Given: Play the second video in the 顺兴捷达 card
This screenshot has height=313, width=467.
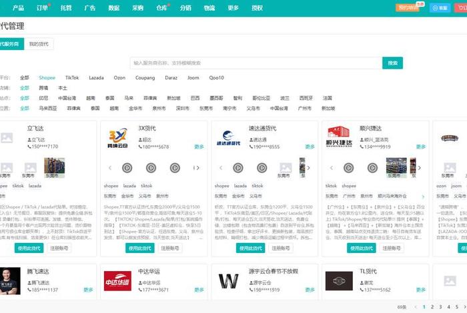Looking at the screenshot, I should click(x=372, y=168).
